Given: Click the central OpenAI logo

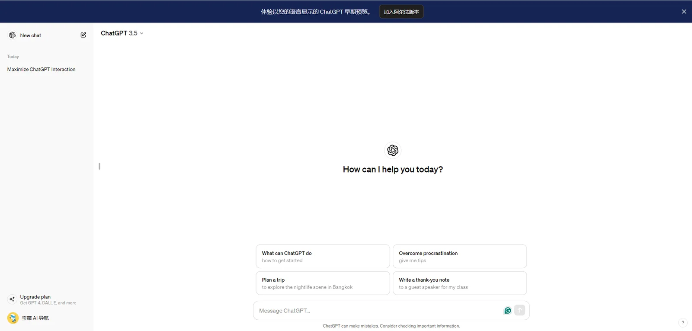Looking at the screenshot, I should coord(393,150).
